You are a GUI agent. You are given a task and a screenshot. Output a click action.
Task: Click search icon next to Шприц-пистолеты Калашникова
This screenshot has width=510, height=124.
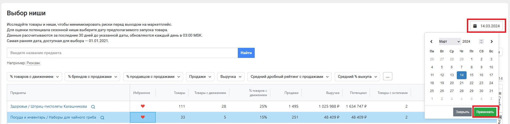pyautogui.click(x=93, y=107)
